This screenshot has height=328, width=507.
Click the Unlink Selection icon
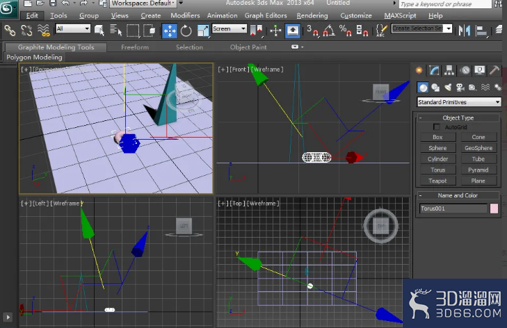click(26, 31)
